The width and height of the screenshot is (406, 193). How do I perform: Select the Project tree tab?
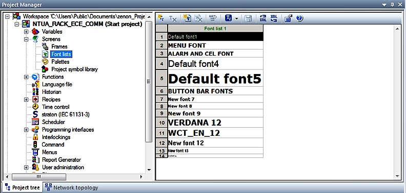pos(22,187)
